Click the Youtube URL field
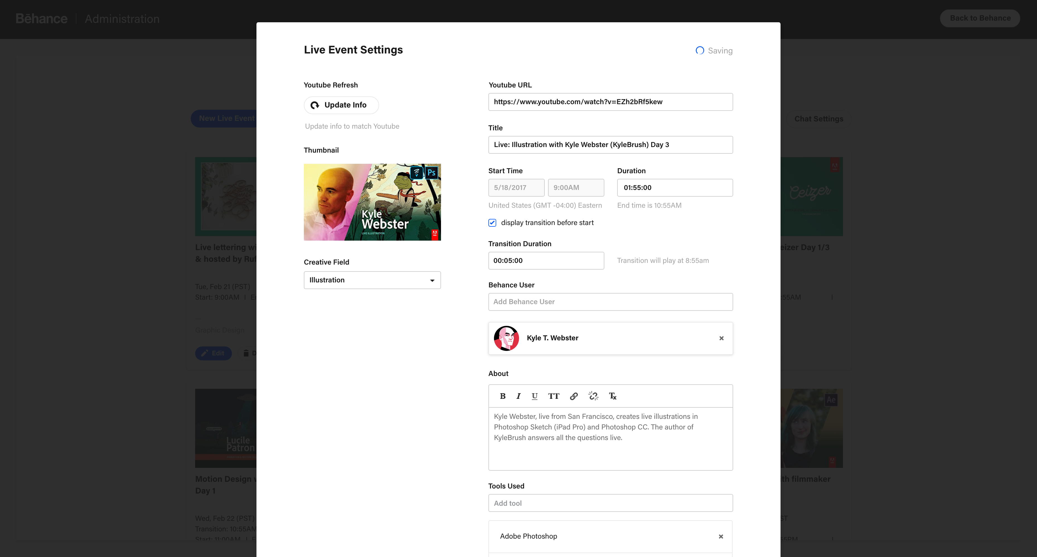1037x557 pixels. (610, 102)
